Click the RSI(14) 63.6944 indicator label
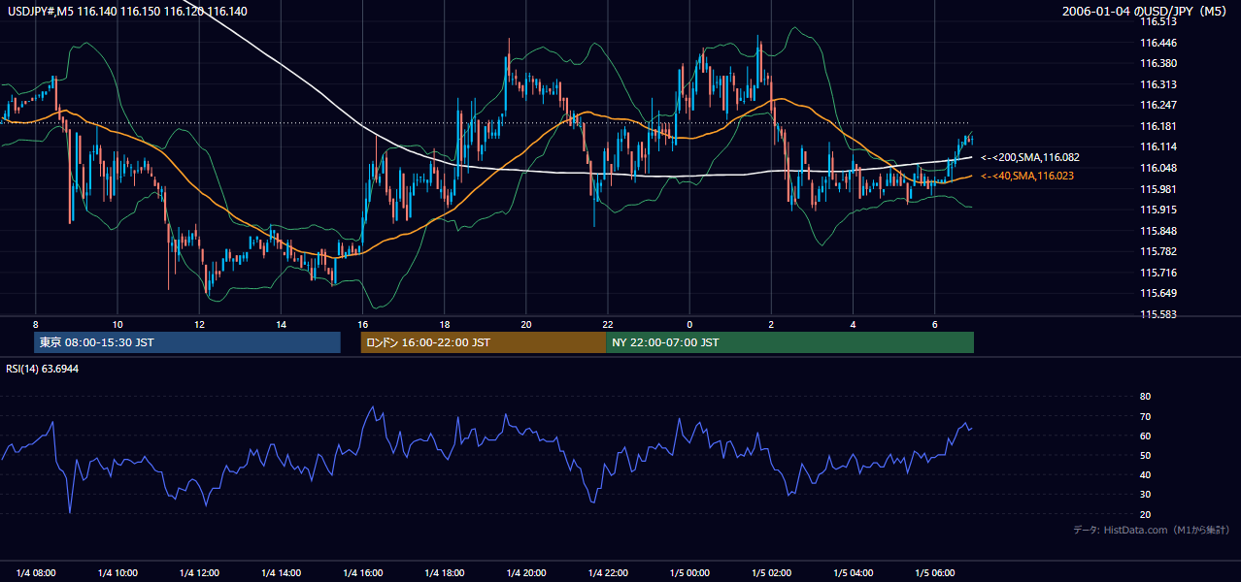 click(43, 369)
